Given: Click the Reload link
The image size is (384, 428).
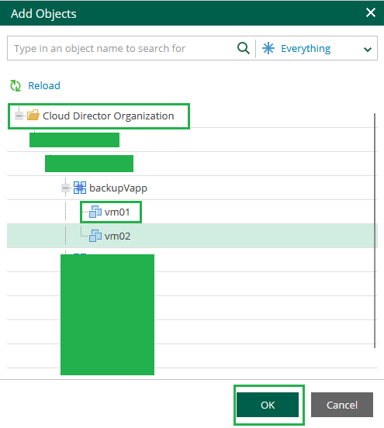Looking at the screenshot, I should coord(44,86).
